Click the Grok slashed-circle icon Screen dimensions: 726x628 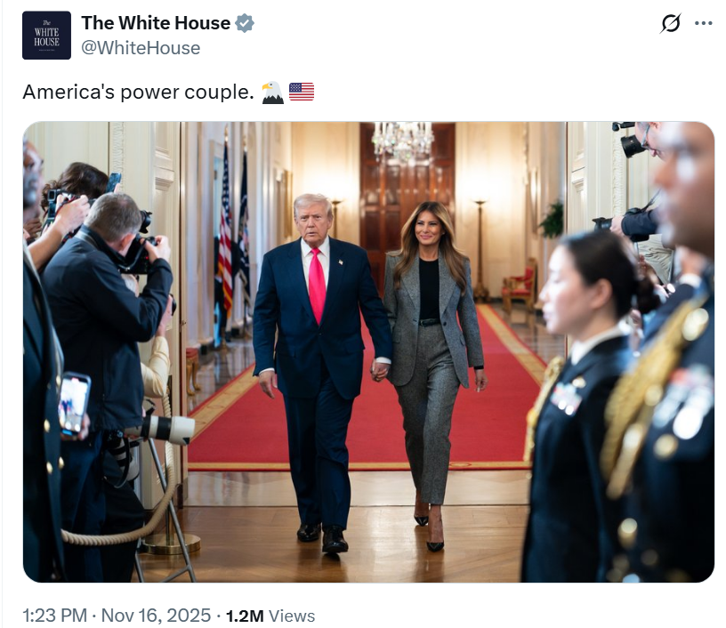pyautogui.click(x=670, y=23)
